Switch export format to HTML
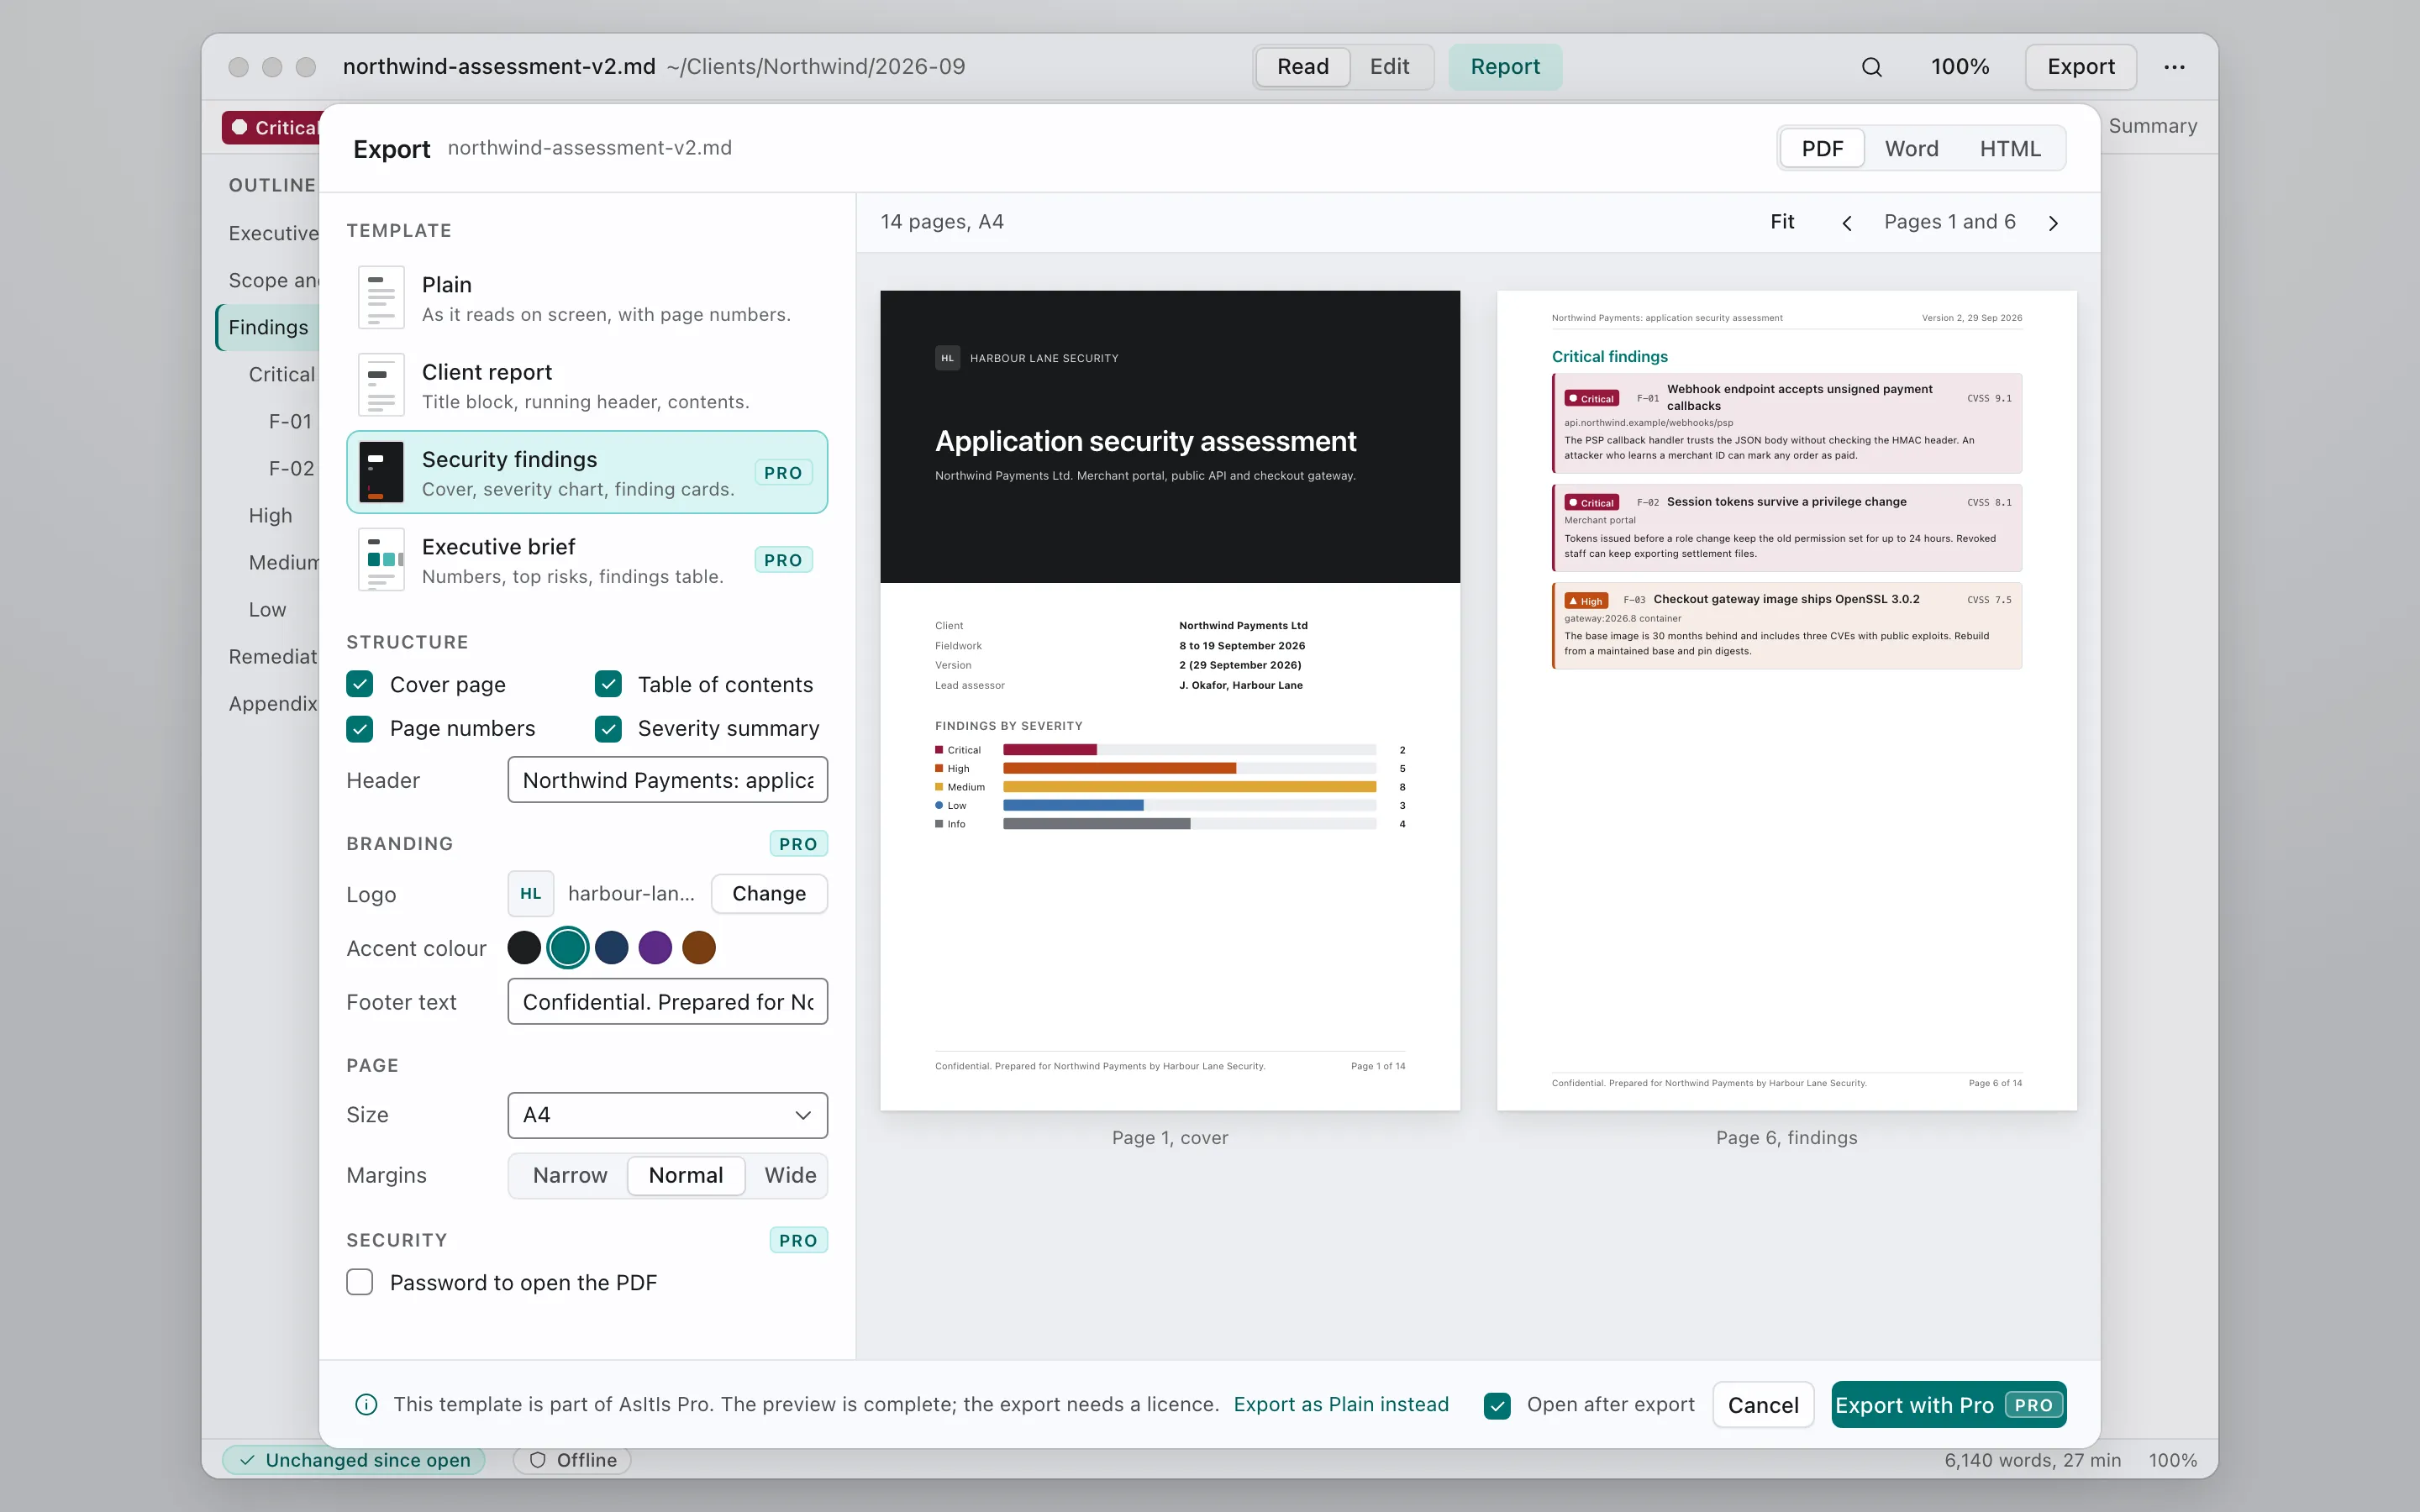Viewport: 2420px width, 1512px height. [2010, 149]
